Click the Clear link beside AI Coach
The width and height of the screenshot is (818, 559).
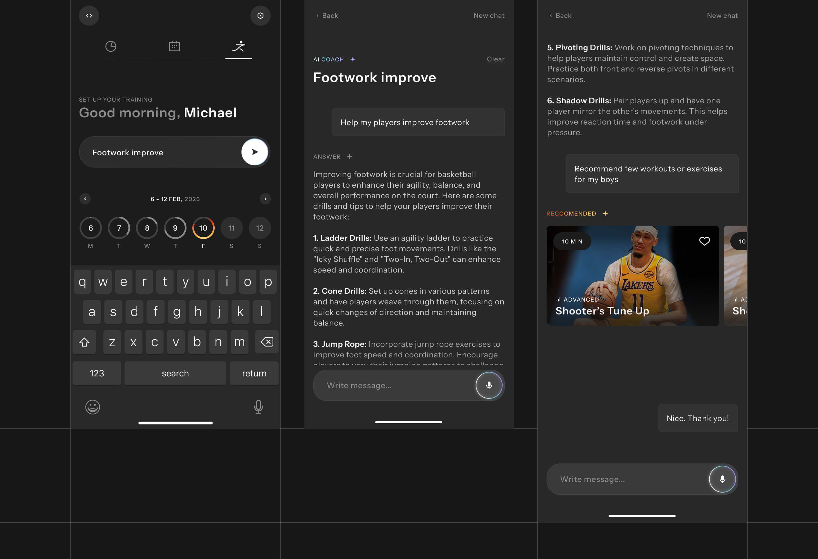496,59
